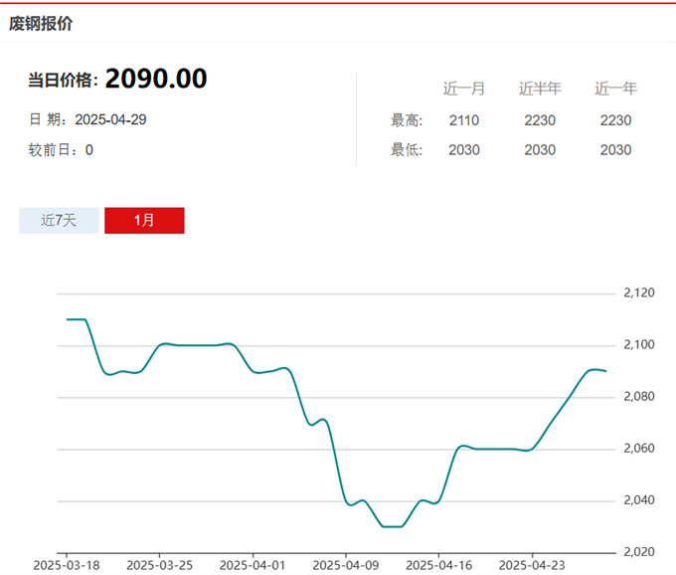
Task: Click the 2,060 y-axis label
Action: click(639, 449)
